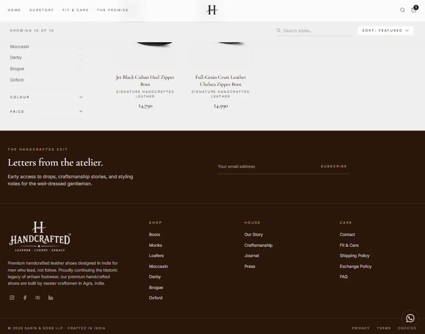Open the Cookies link in the bottom bar
Image resolution: width=425 pixels, height=334 pixels.
pyautogui.click(x=407, y=328)
